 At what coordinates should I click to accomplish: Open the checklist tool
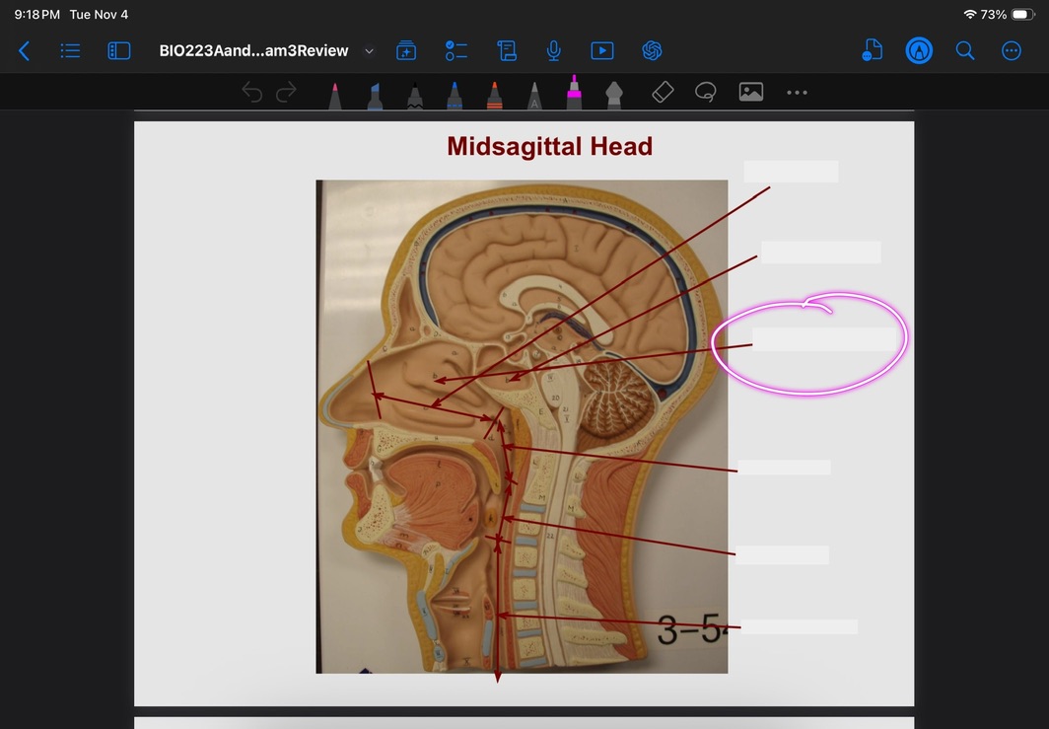(456, 50)
